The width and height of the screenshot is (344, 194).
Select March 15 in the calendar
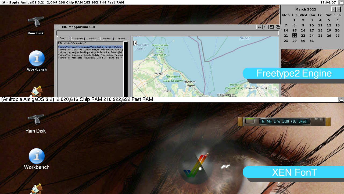[x=295, y=30]
